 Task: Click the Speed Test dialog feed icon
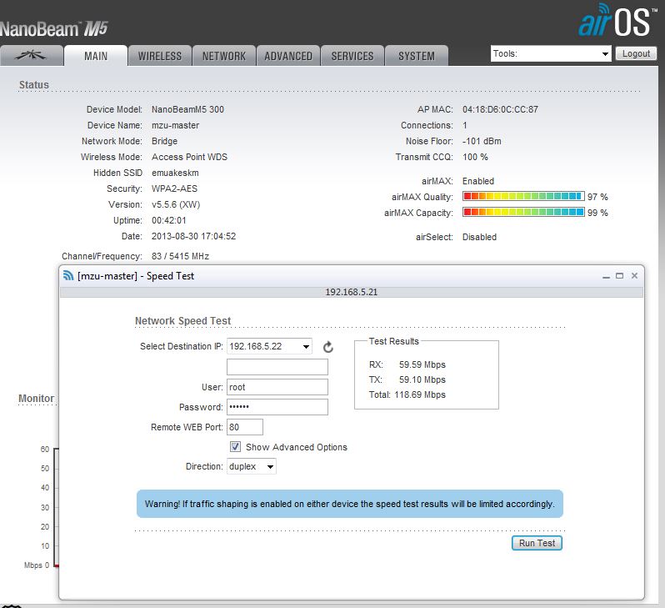pyautogui.click(x=67, y=276)
